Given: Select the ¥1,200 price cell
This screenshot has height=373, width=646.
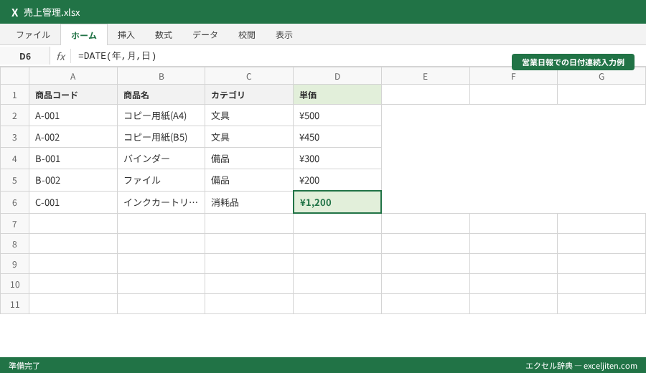Looking at the screenshot, I should tap(337, 202).
